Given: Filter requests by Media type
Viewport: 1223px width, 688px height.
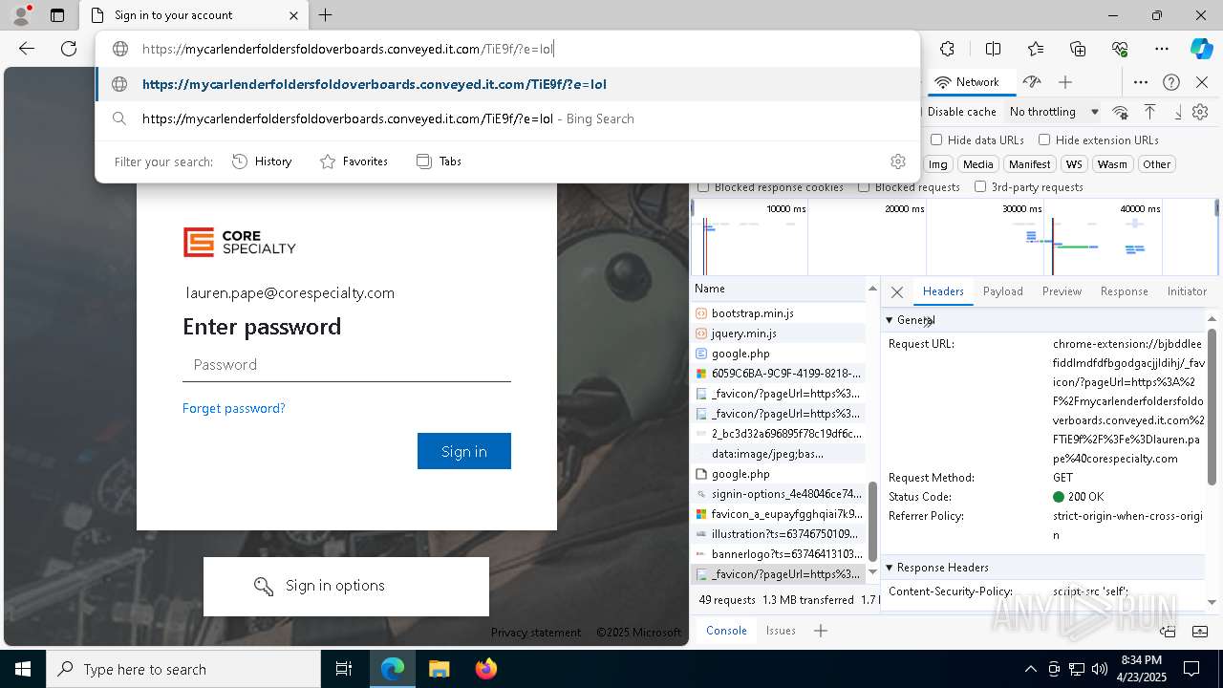Looking at the screenshot, I should [x=977, y=164].
